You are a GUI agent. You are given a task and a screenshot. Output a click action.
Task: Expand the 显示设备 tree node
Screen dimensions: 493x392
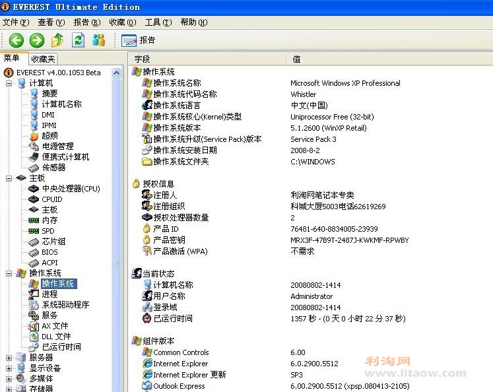pyautogui.click(x=9, y=368)
